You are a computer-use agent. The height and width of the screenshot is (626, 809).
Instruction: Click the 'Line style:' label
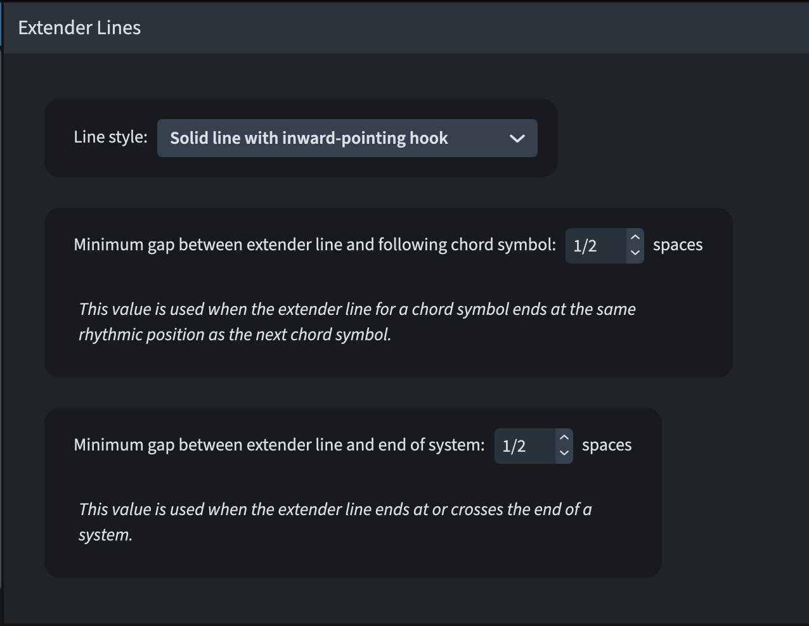click(110, 137)
